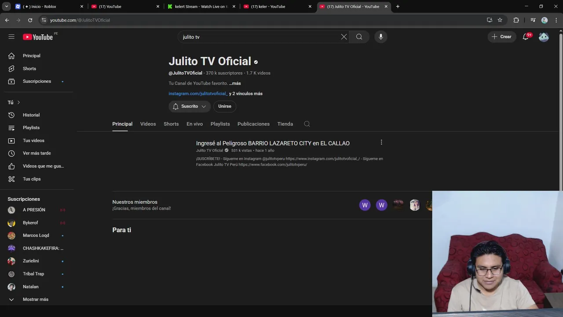
Task: Go back with browser back arrow
Action: [7, 20]
